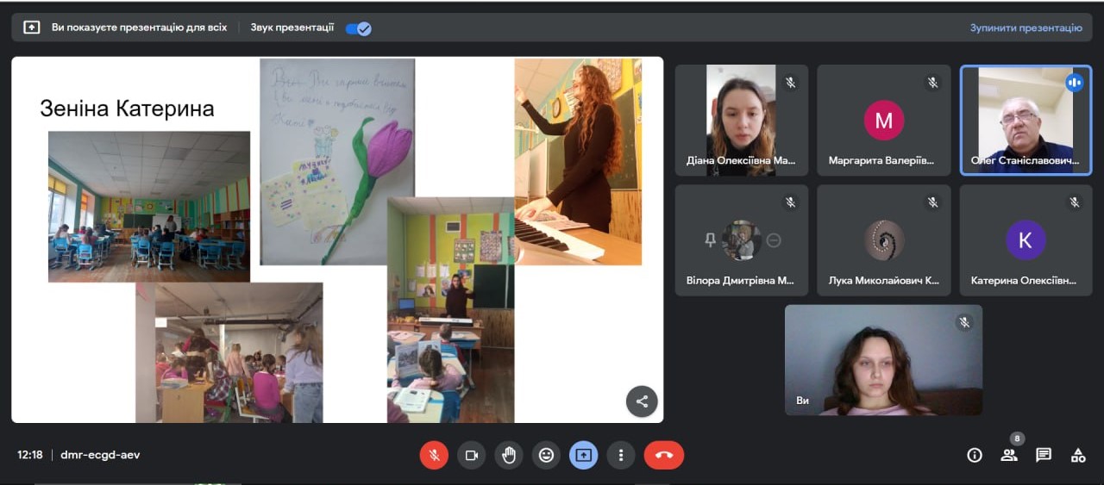
Task: Select Олег Станіславович video tile
Action: [x=1026, y=120]
